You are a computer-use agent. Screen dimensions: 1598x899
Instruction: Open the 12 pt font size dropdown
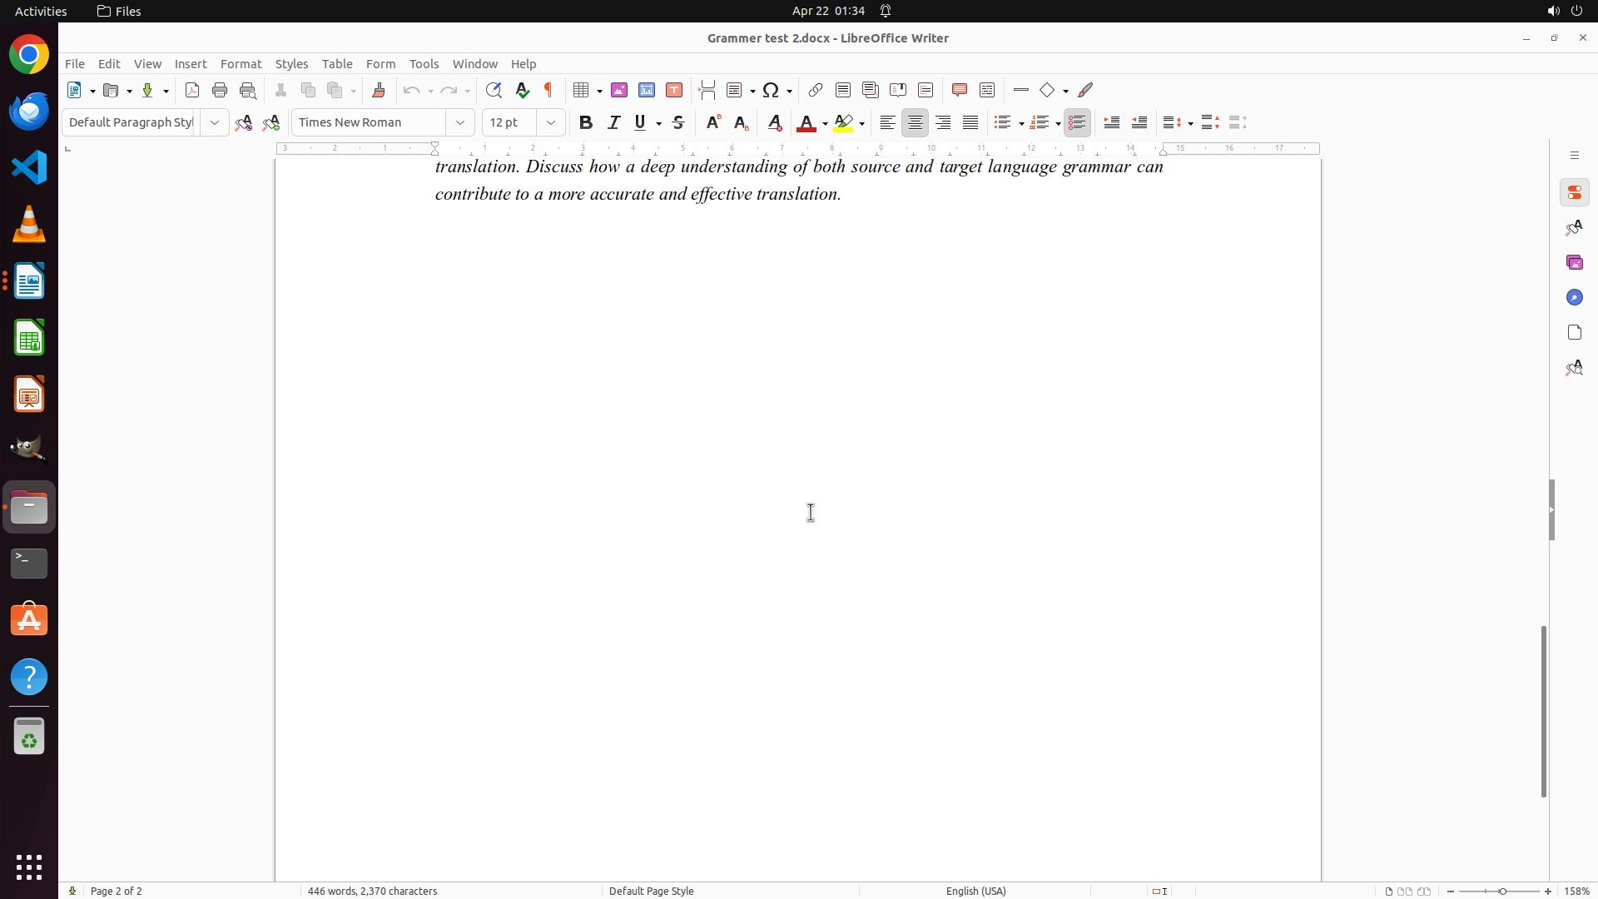point(551,122)
